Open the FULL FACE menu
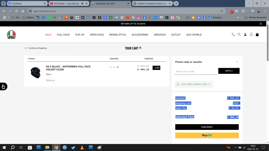The height and width of the screenshot is (151, 269). (63, 35)
